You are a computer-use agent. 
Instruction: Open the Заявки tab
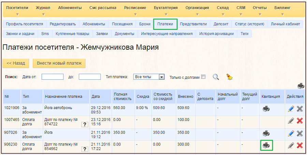102,34
